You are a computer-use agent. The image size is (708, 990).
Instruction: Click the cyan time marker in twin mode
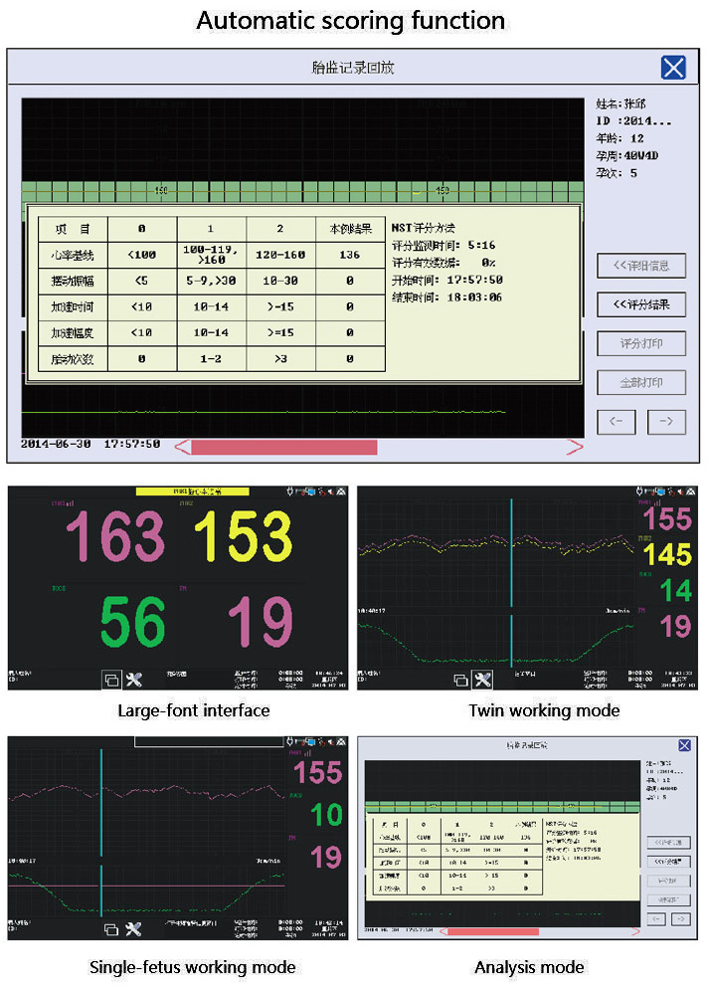[x=511, y=587]
